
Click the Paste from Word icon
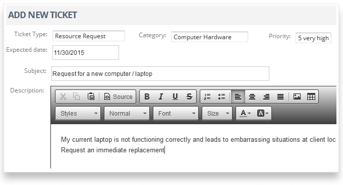pyautogui.click(x=91, y=97)
